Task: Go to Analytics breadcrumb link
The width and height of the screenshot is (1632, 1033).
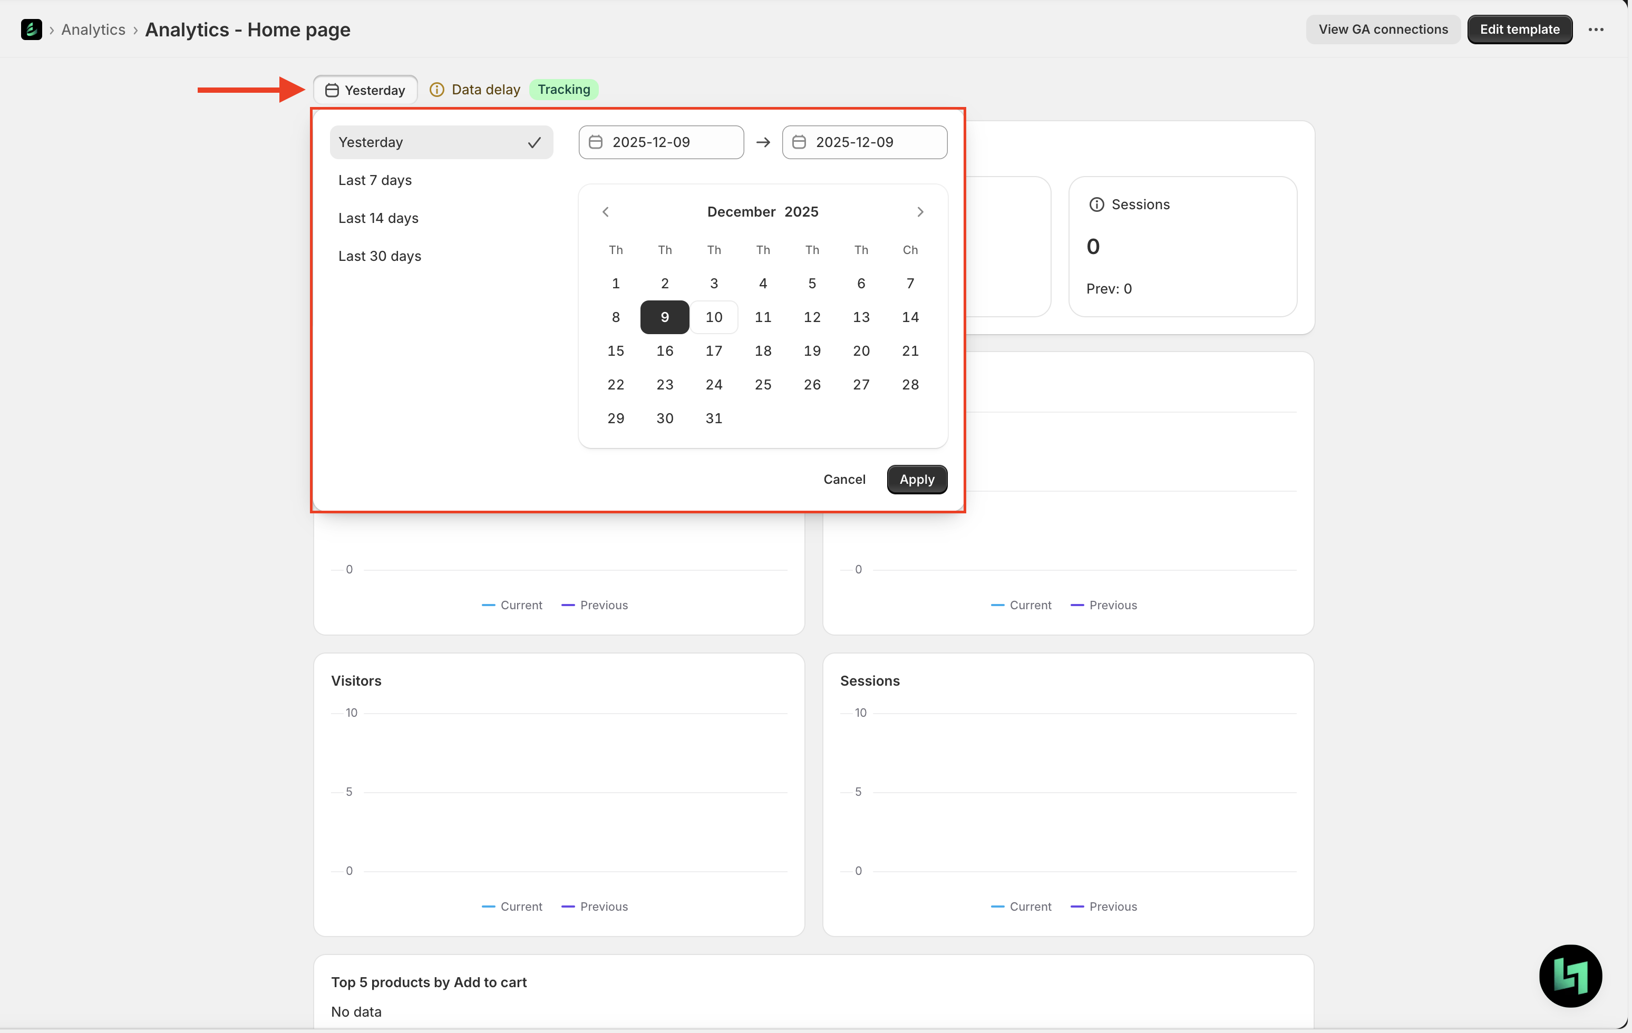Action: point(93,30)
